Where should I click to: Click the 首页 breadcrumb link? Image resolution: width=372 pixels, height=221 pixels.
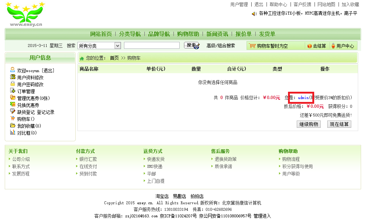(114, 58)
